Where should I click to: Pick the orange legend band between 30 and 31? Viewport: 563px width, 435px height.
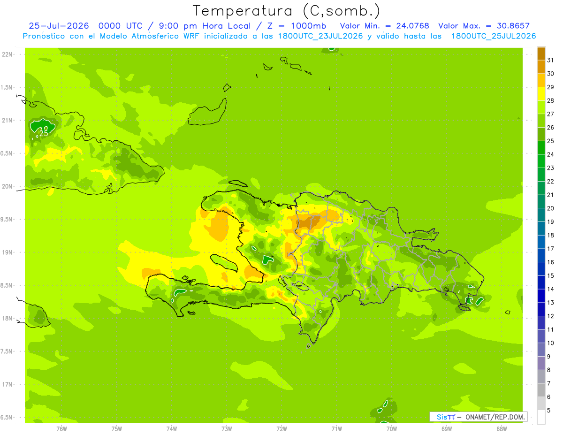click(541, 67)
